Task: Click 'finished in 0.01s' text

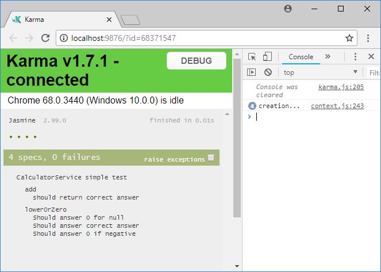Action: [x=182, y=120]
